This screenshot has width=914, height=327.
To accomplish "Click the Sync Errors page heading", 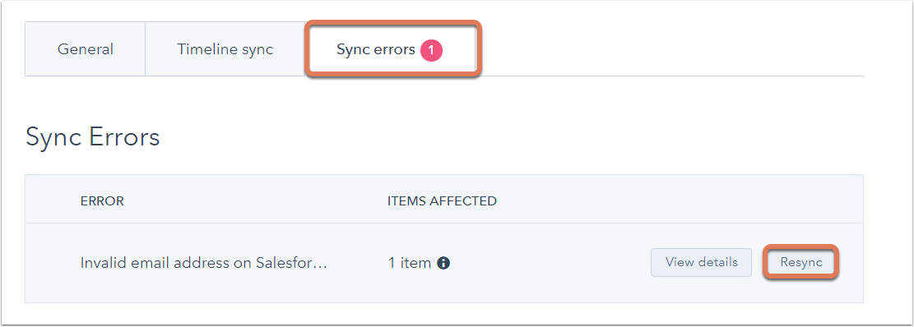I will pos(93,138).
